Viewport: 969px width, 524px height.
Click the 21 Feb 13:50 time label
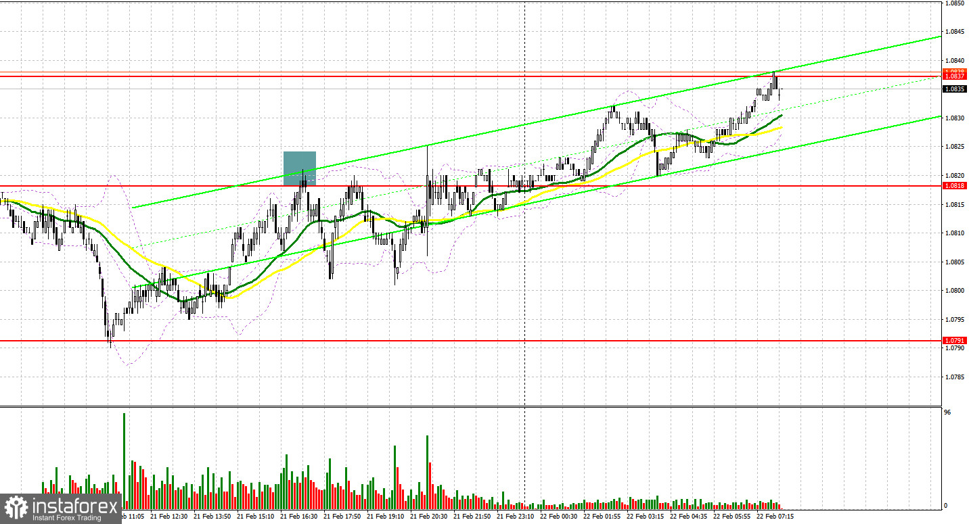214,516
